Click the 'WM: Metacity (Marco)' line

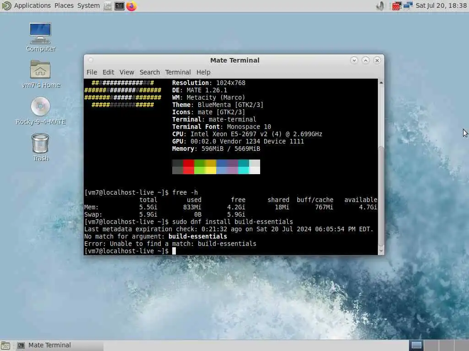[208, 97]
